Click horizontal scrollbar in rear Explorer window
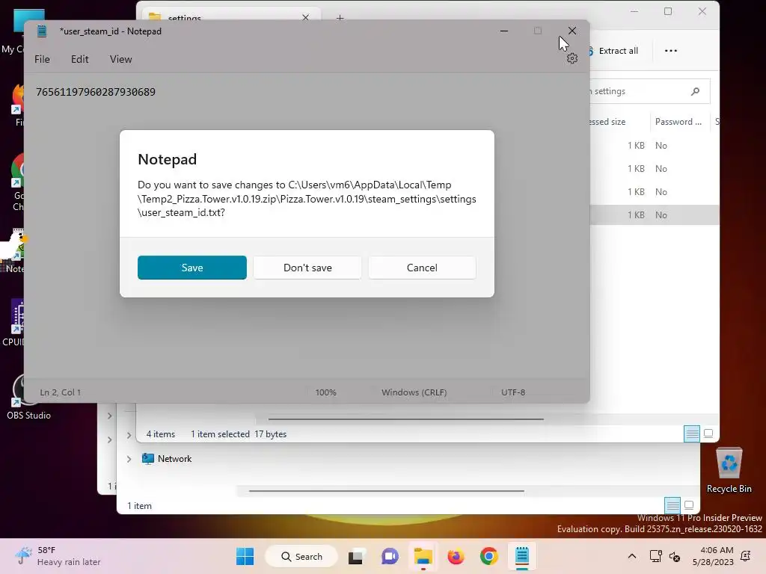The width and height of the screenshot is (766, 574). tap(387, 491)
